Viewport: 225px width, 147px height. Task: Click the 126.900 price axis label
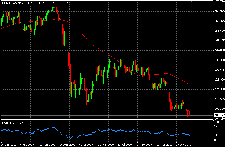click(220, 80)
